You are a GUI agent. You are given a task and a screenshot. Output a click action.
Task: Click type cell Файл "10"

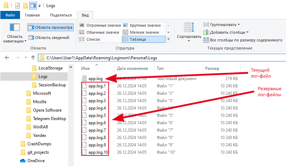coord(166,152)
